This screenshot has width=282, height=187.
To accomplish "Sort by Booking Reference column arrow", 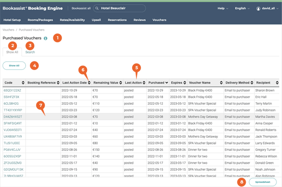I will click(x=58, y=83).
